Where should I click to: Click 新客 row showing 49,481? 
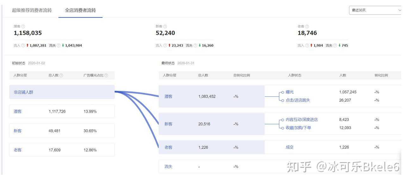(x=62, y=131)
